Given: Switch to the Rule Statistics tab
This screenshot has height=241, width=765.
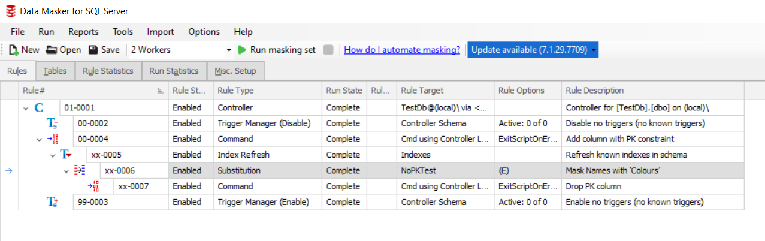Looking at the screenshot, I should (108, 71).
